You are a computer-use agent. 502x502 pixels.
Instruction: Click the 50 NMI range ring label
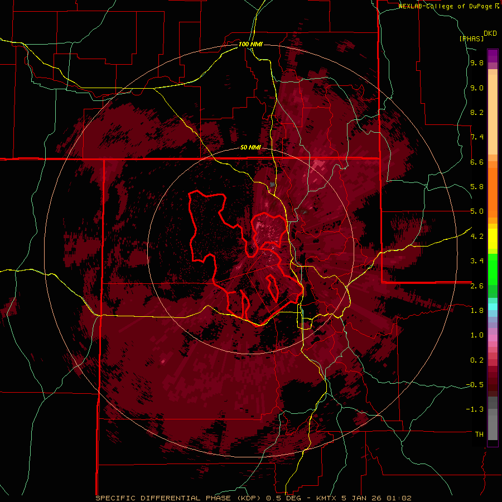click(250, 148)
